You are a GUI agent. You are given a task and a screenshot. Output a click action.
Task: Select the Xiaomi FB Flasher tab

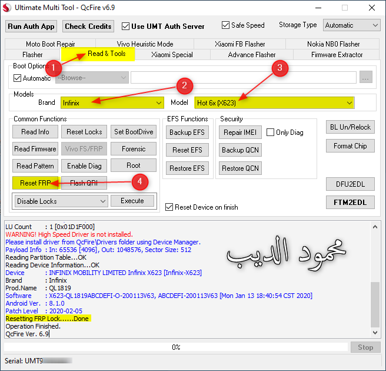(x=239, y=44)
